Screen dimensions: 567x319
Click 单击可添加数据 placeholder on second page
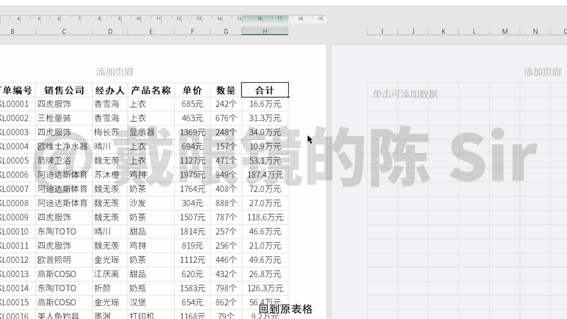[405, 94]
